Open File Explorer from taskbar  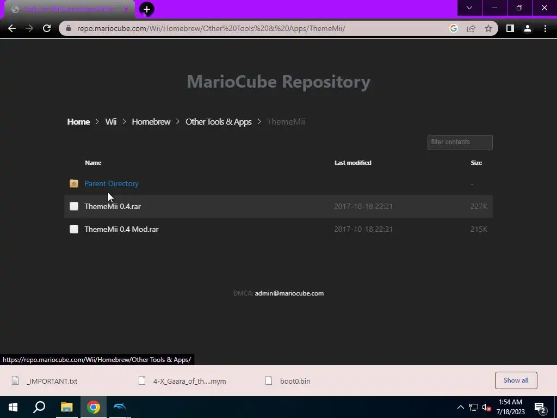pyautogui.click(x=66, y=407)
